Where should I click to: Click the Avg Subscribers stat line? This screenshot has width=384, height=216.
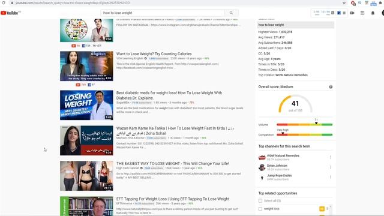tap(275, 43)
